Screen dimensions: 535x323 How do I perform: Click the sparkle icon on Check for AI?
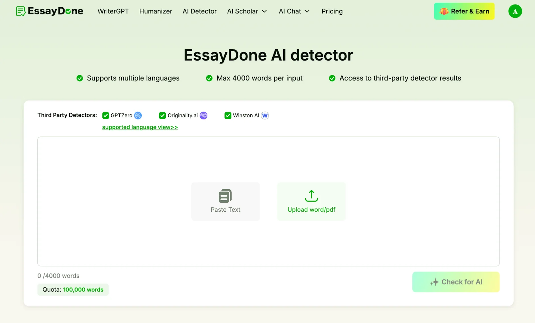[434, 282]
